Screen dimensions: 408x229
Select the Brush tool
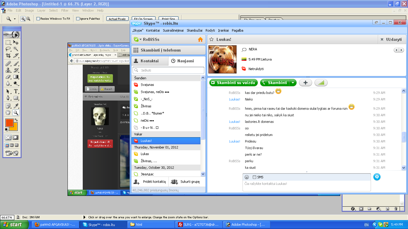16,64
